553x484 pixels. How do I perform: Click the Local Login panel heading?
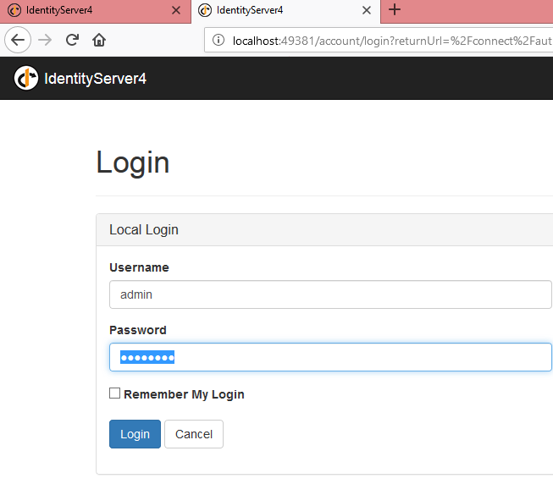[143, 229]
